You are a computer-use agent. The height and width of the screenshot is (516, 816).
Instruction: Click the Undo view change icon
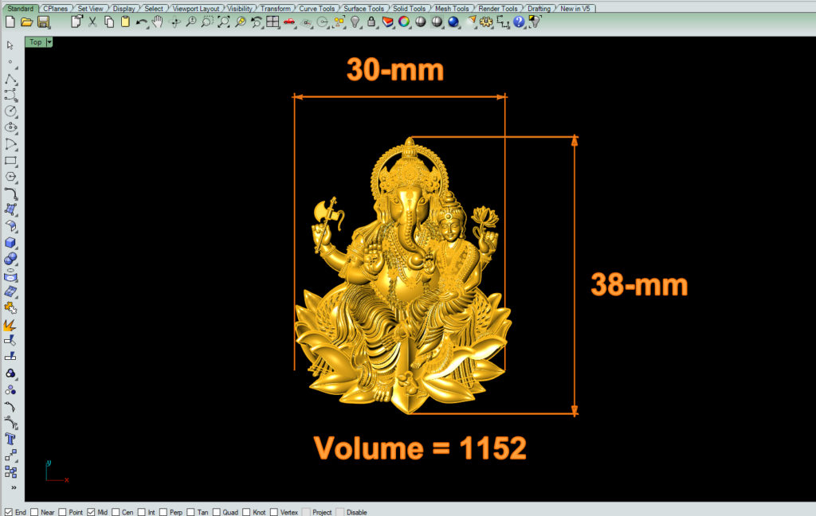point(256,21)
